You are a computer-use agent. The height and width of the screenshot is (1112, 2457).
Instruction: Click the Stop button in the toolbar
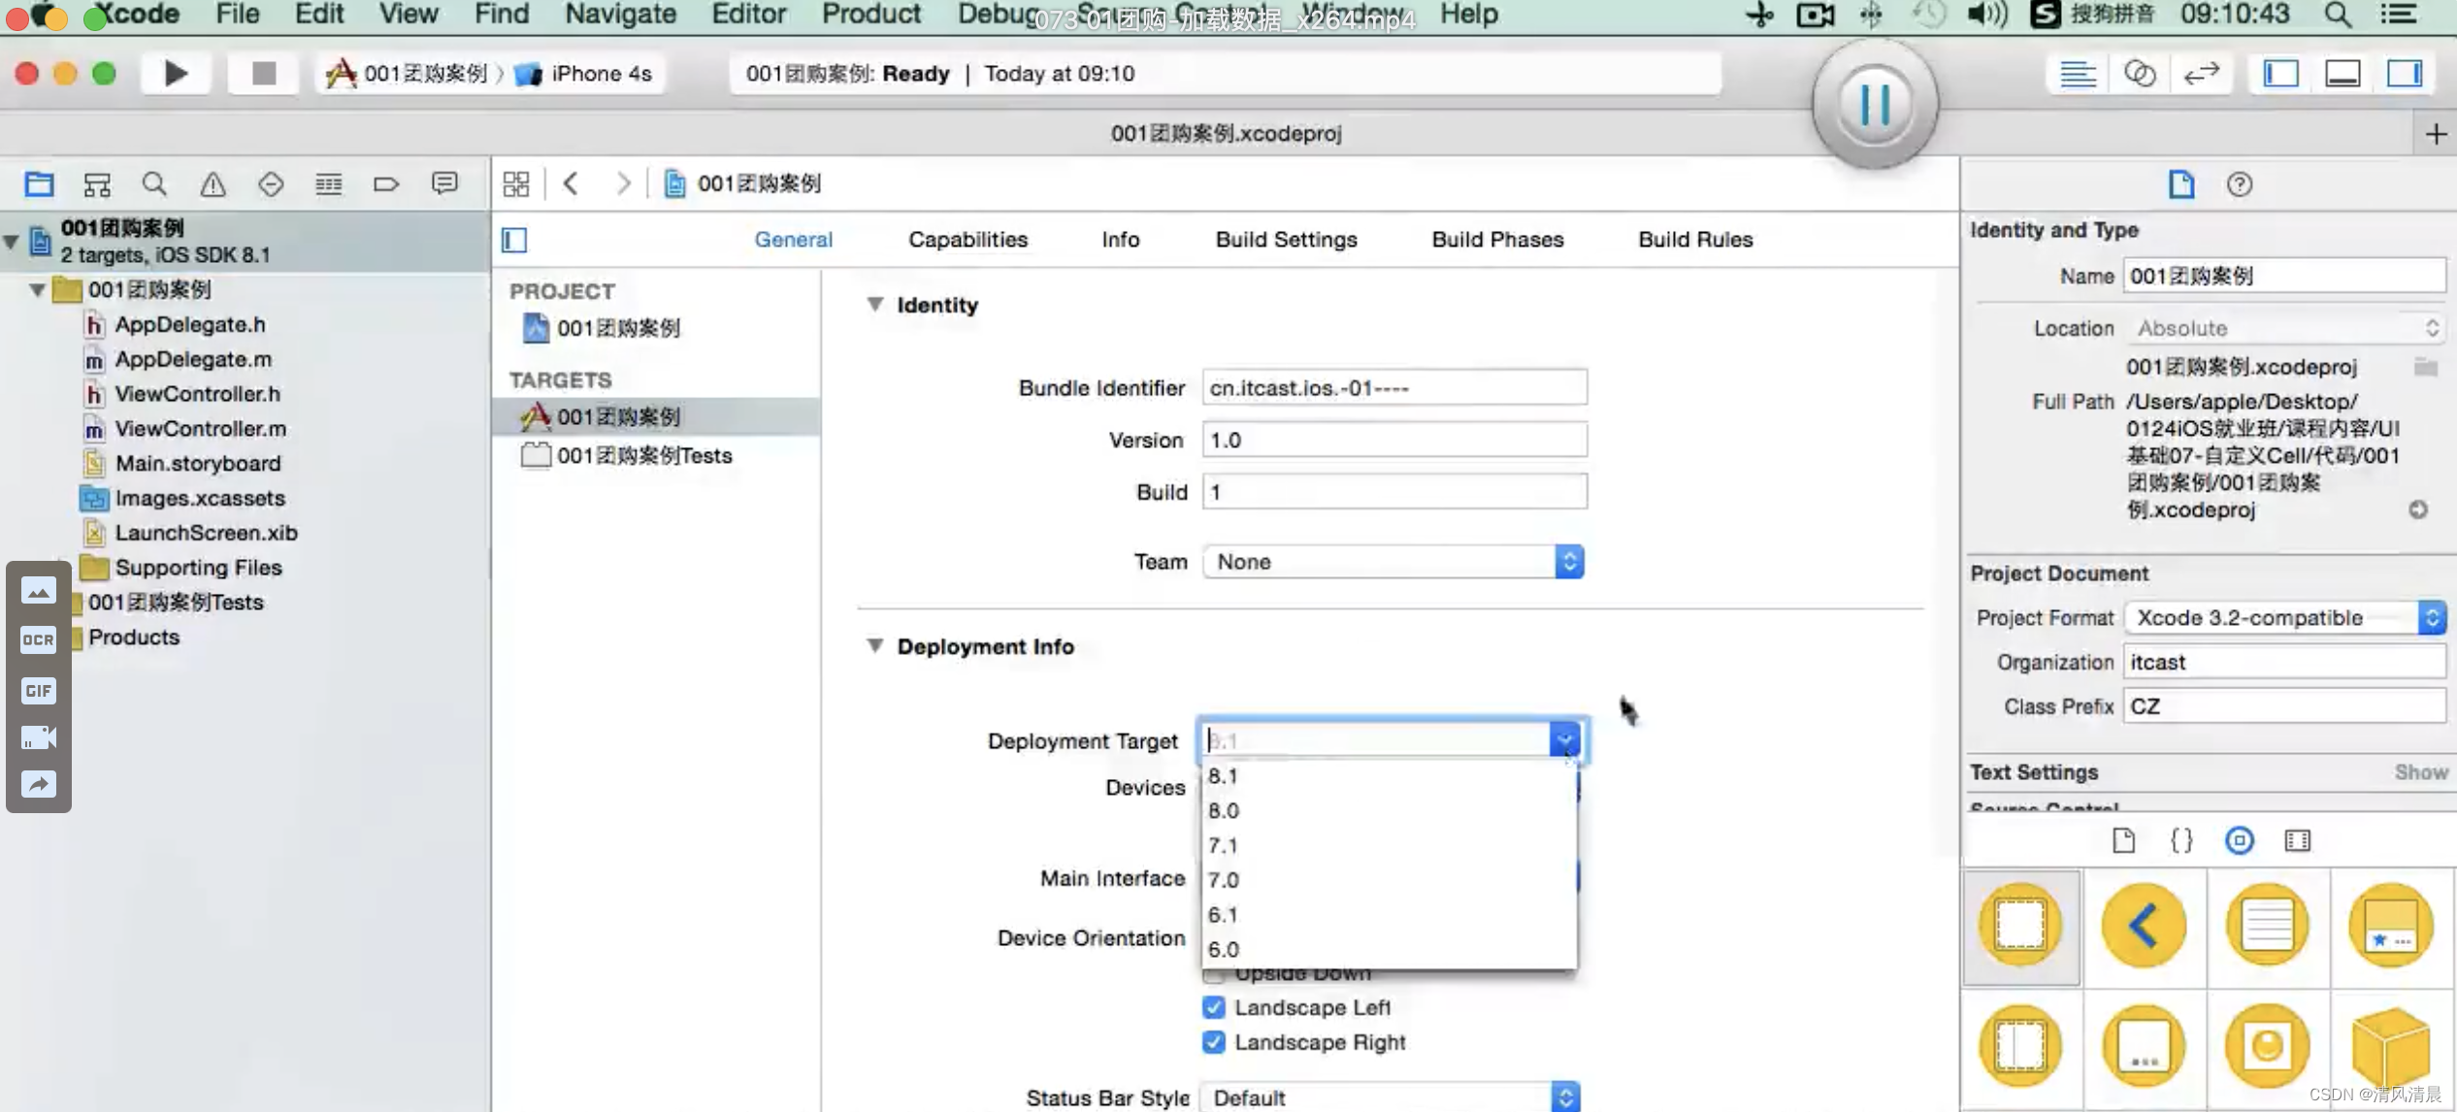click(263, 74)
